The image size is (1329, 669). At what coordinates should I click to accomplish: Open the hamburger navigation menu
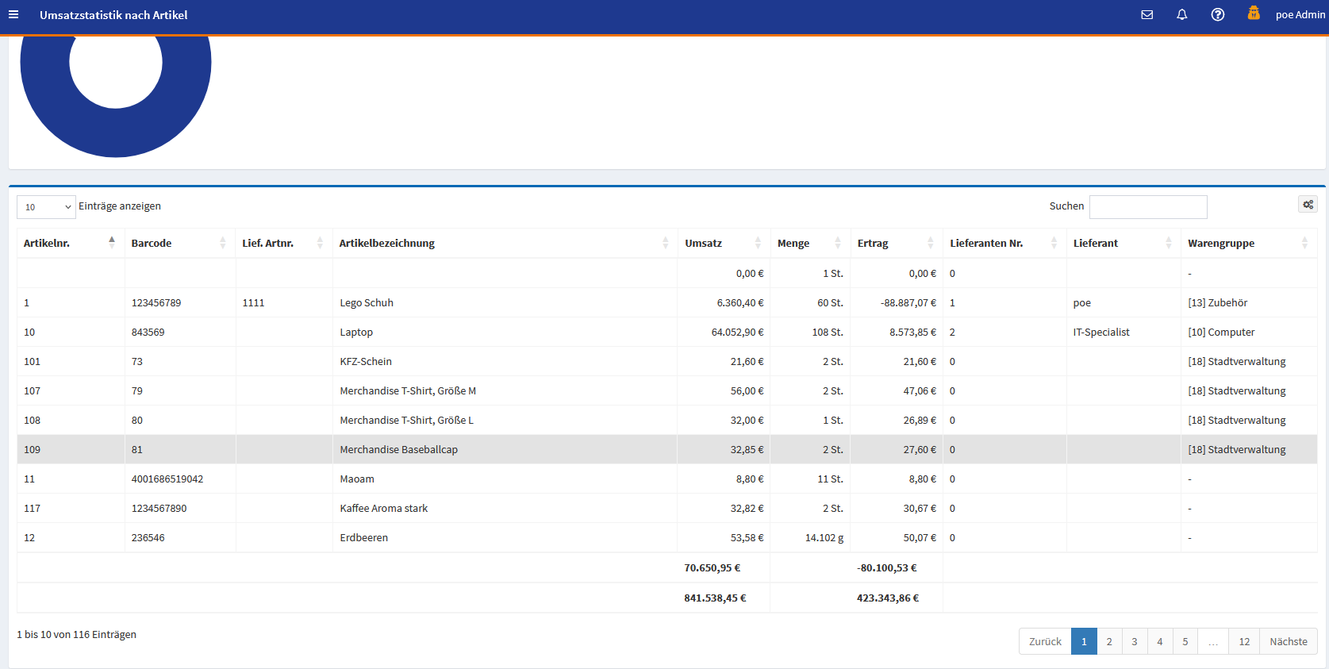click(x=13, y=15)
